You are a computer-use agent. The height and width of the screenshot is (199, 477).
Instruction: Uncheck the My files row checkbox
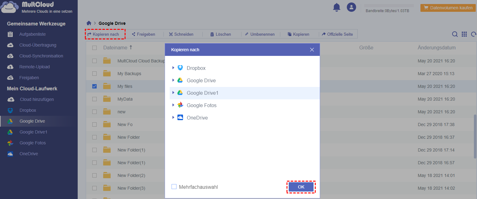click(94, 86)
